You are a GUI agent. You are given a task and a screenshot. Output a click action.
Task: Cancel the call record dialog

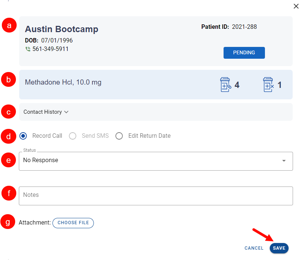(254, 248)
